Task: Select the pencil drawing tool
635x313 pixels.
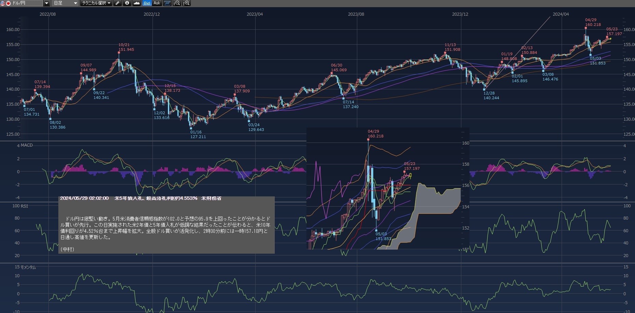Action: (117, 3)
